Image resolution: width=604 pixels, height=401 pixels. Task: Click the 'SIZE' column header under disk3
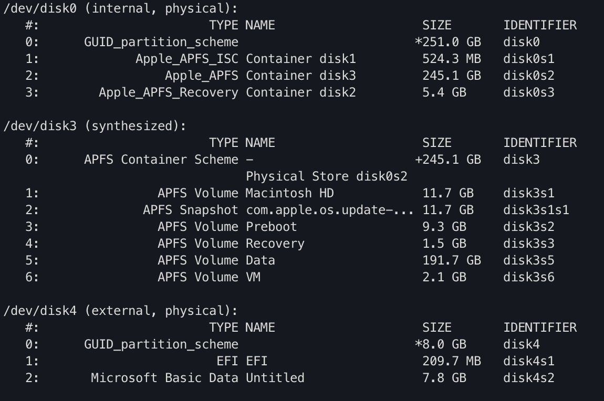437,143
